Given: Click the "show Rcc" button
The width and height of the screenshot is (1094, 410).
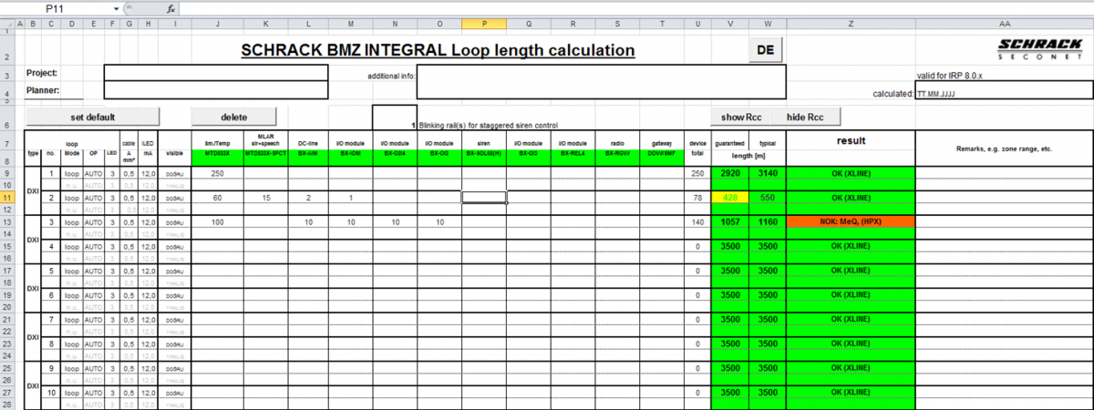Looking at the screenshot, I should [740, 117].
